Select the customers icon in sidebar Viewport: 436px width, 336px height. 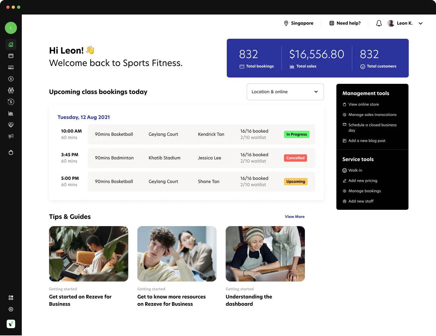[x=11, y=90]
